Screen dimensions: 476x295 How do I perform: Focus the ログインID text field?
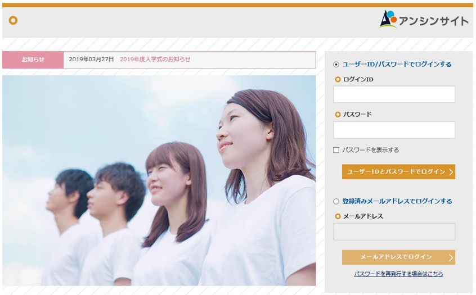point(394,94)
